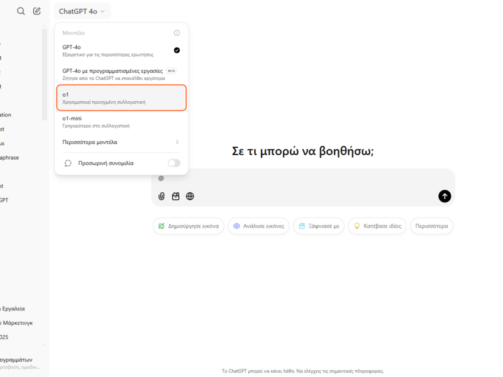Viewport: 503px width, 377px height.
Task: Collapse the ChatGPT 4o model selector
Action: [82, 11]
